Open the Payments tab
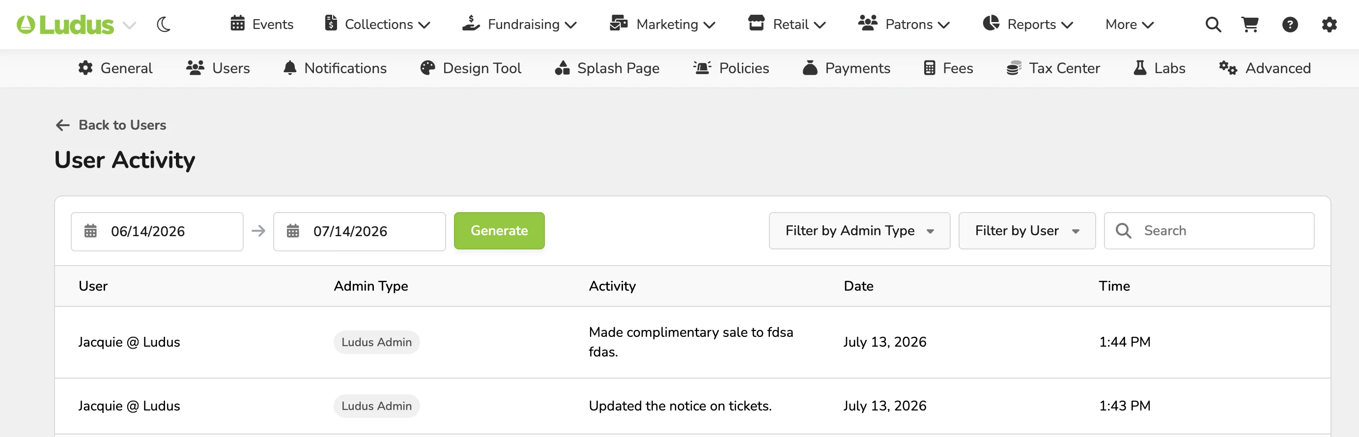1359x437 pixels. coord(846,68)
